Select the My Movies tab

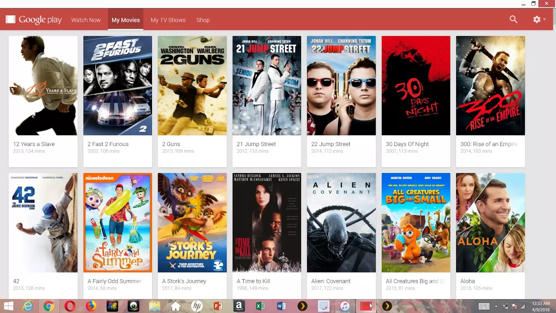click(x=126, y=20)
